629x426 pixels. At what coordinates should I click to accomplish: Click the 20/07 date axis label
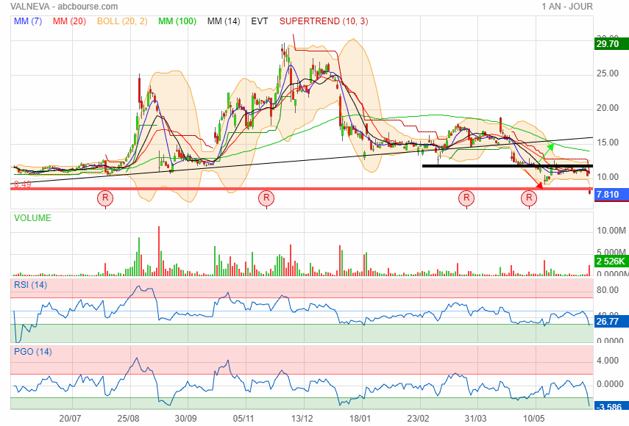(x=70, y=419)
